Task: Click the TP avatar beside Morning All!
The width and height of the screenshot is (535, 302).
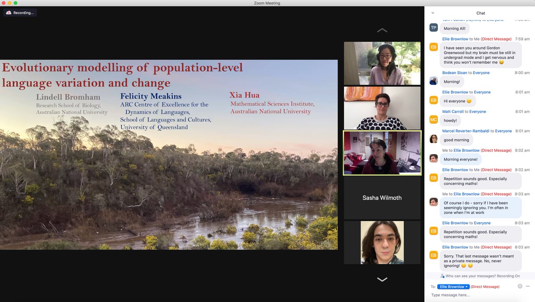Action: point(433,28)
